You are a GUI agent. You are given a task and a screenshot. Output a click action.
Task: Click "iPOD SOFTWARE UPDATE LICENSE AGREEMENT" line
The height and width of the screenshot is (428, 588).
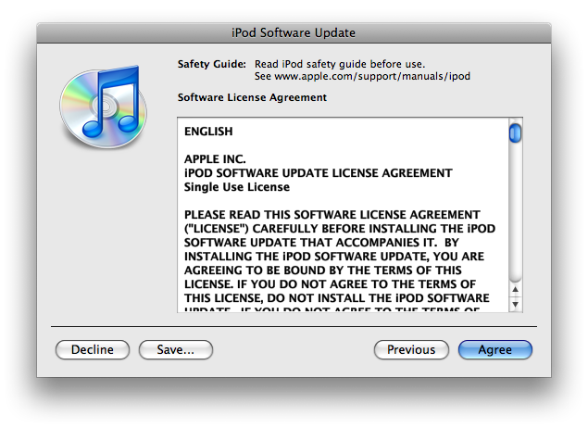click(318, 173)
